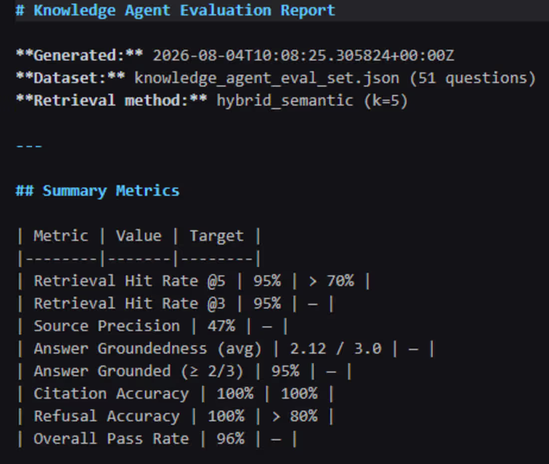Click the '---' horizontal rule line
549x464 pixels.
click(29, 146)
